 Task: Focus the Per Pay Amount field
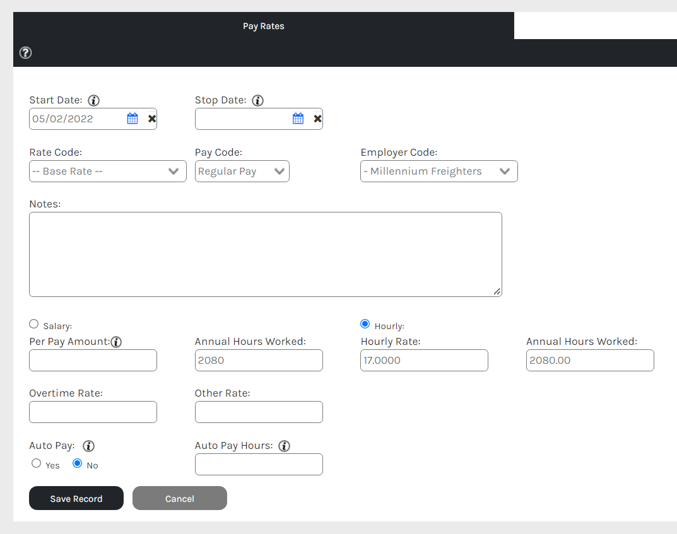(x=93, y=360)
